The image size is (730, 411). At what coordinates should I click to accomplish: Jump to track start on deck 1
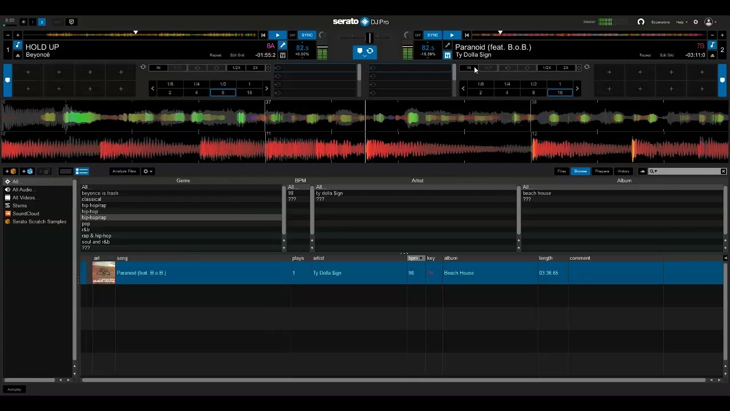pyautogui.click(x=263, y=35)
